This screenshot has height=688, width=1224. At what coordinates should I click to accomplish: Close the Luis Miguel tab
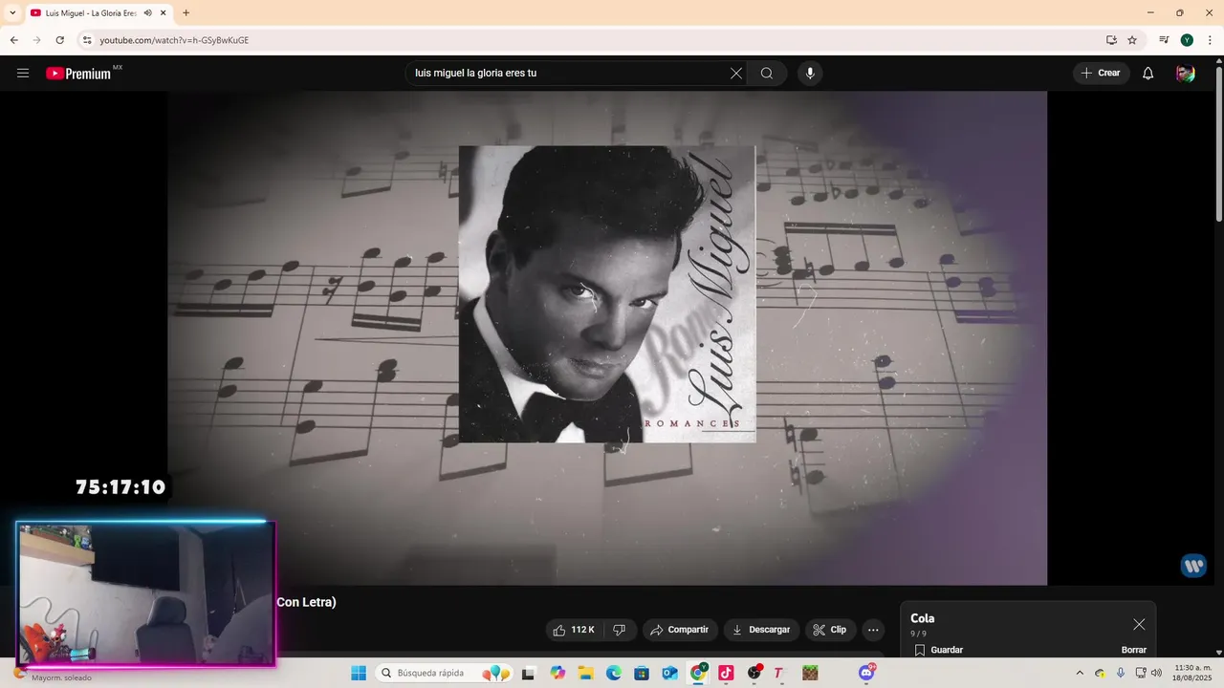(x=164, y=12)
